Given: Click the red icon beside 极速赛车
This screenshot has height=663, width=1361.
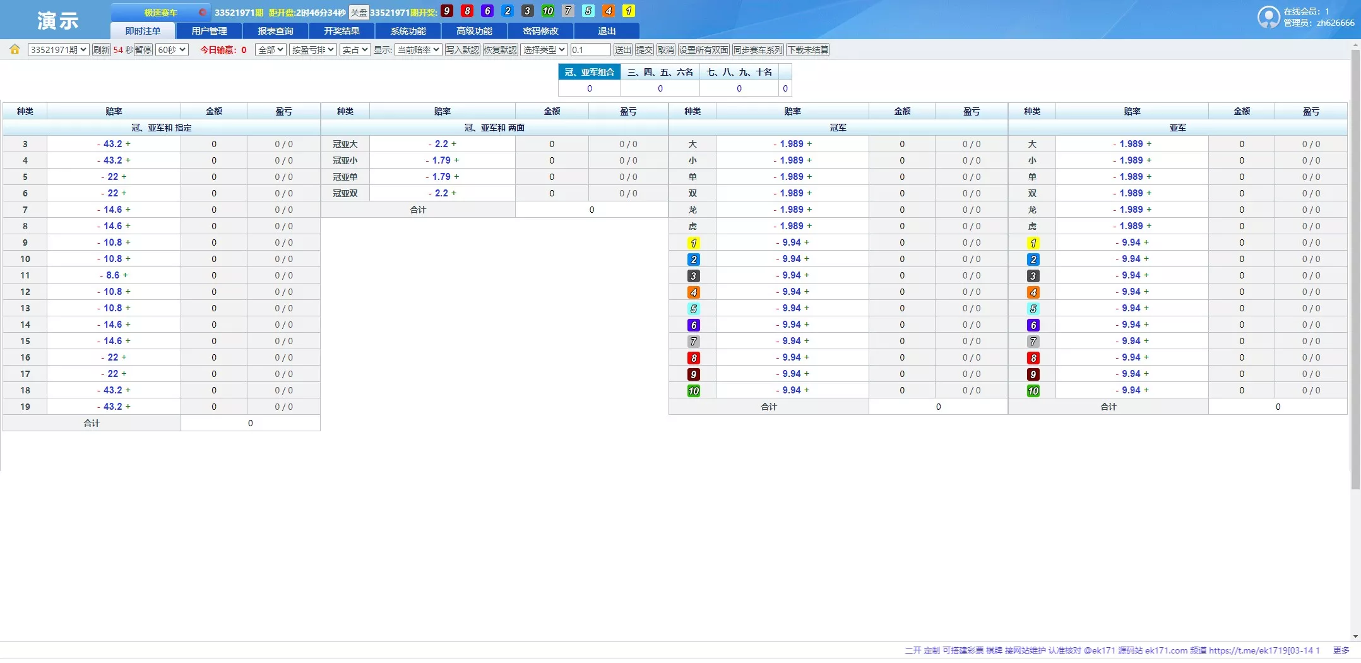Looking at the screenshot, I should click(202, 12).
